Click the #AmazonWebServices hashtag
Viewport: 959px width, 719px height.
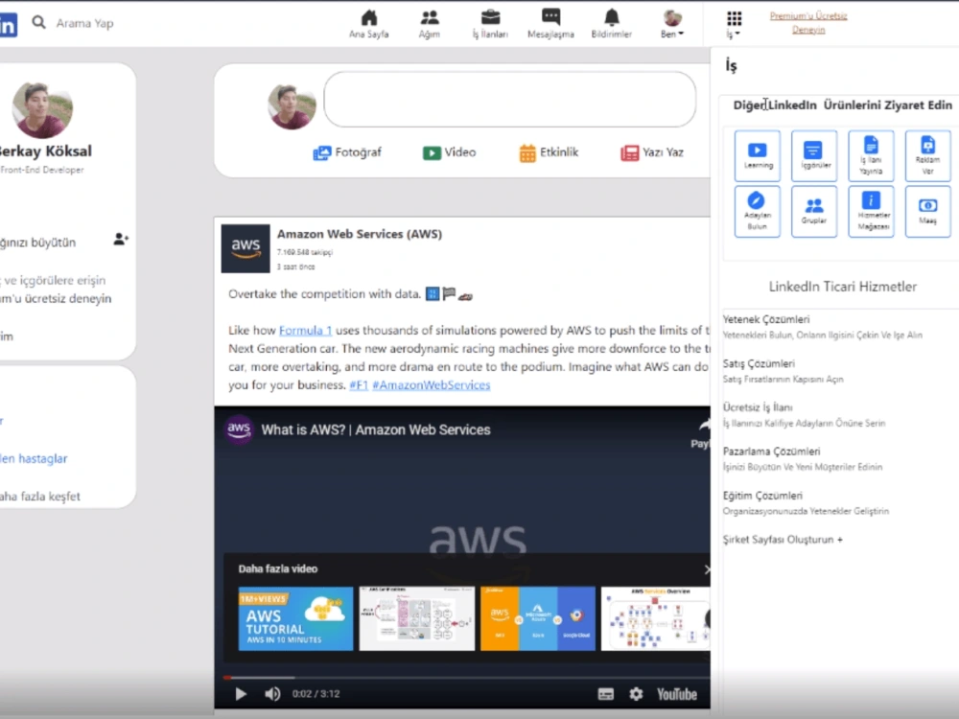[431, 384]
